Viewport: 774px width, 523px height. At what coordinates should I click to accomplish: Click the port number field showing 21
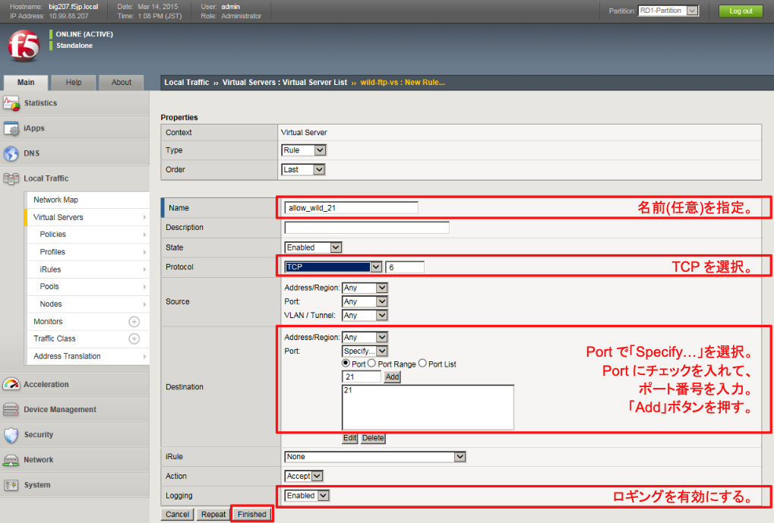[x=362, y=377]
